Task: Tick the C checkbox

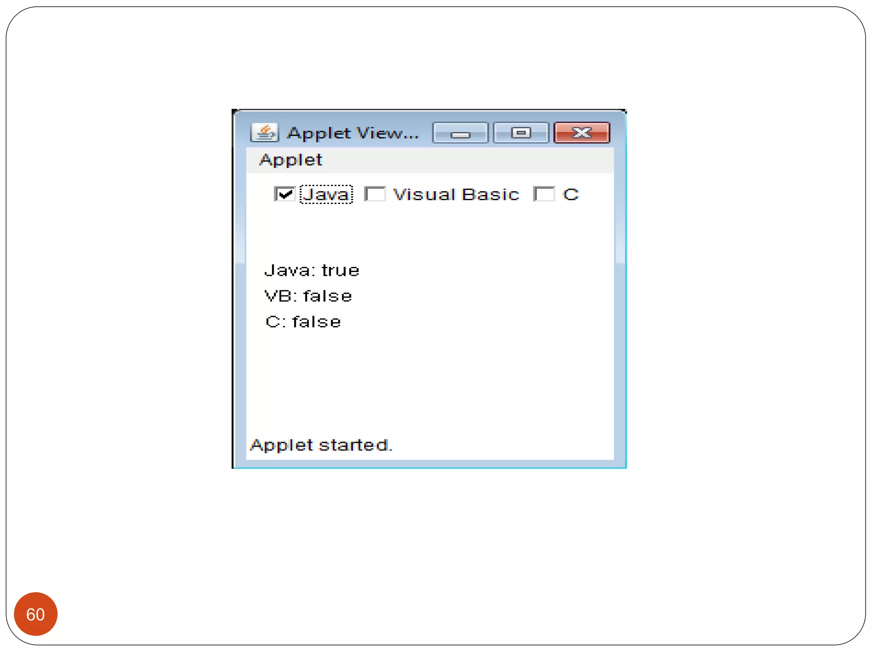Action: point(544,194)
